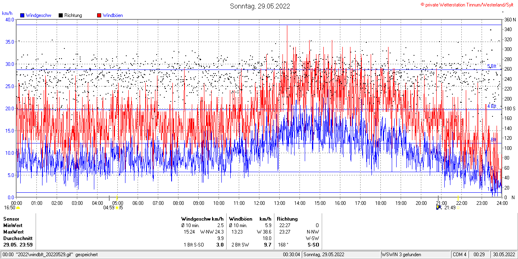Click the max wind speed W-NW 24.3
Image resolution: width=518 pixels, height=259 pixels.
[212, 232]
